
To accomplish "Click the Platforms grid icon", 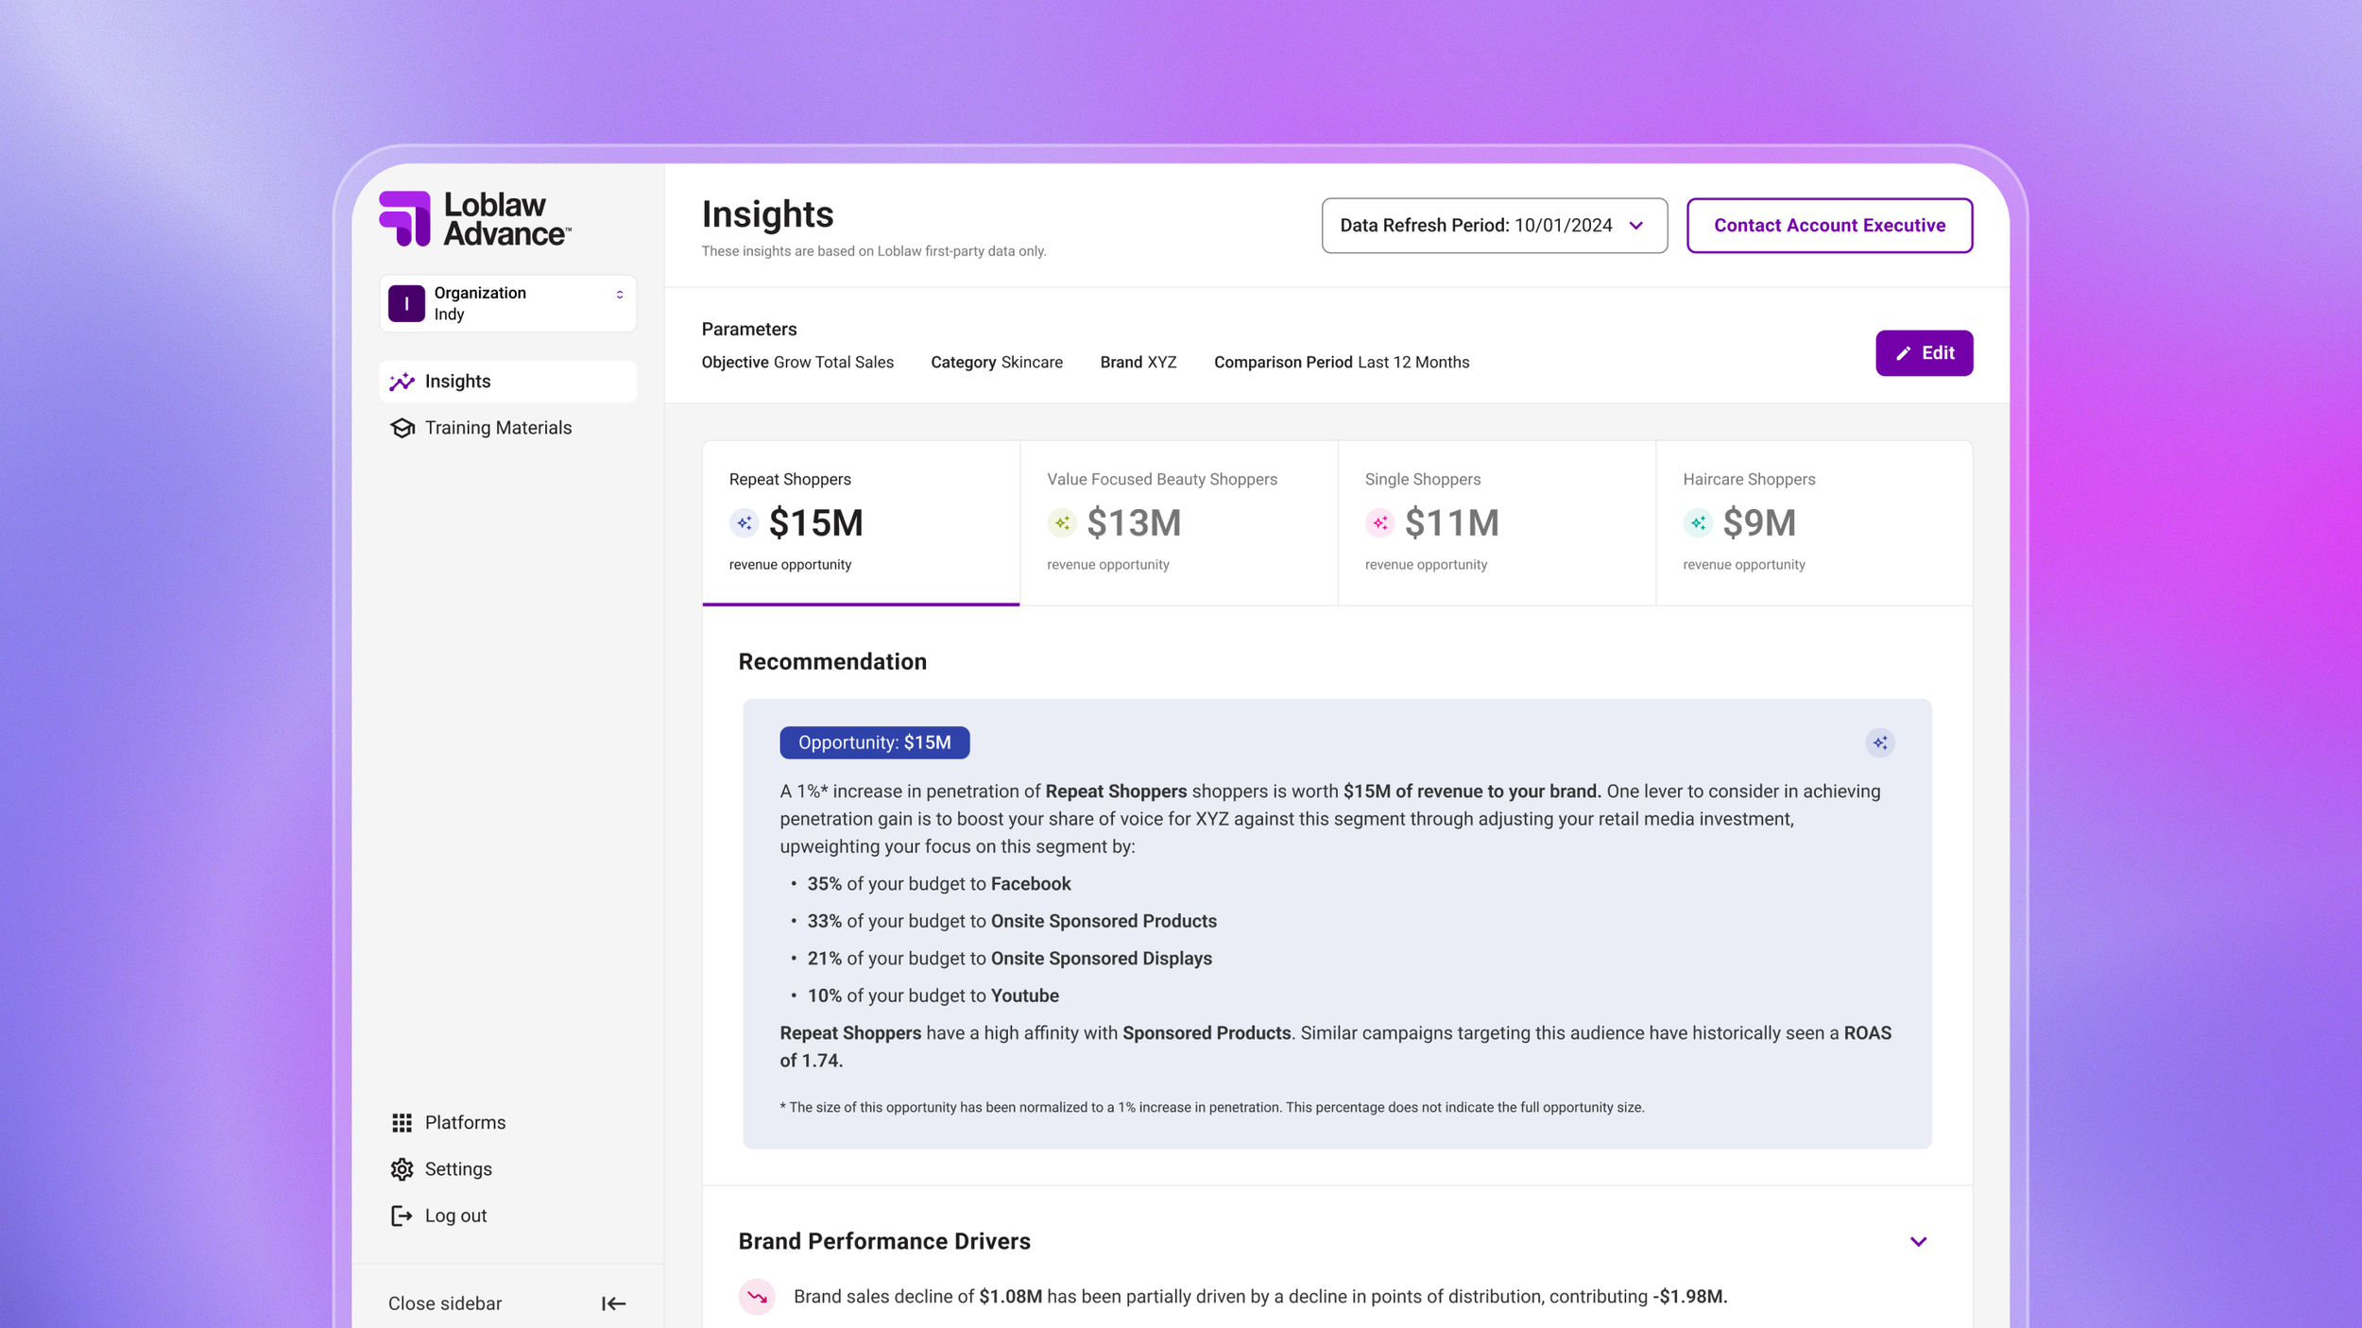I will 402,1122.
